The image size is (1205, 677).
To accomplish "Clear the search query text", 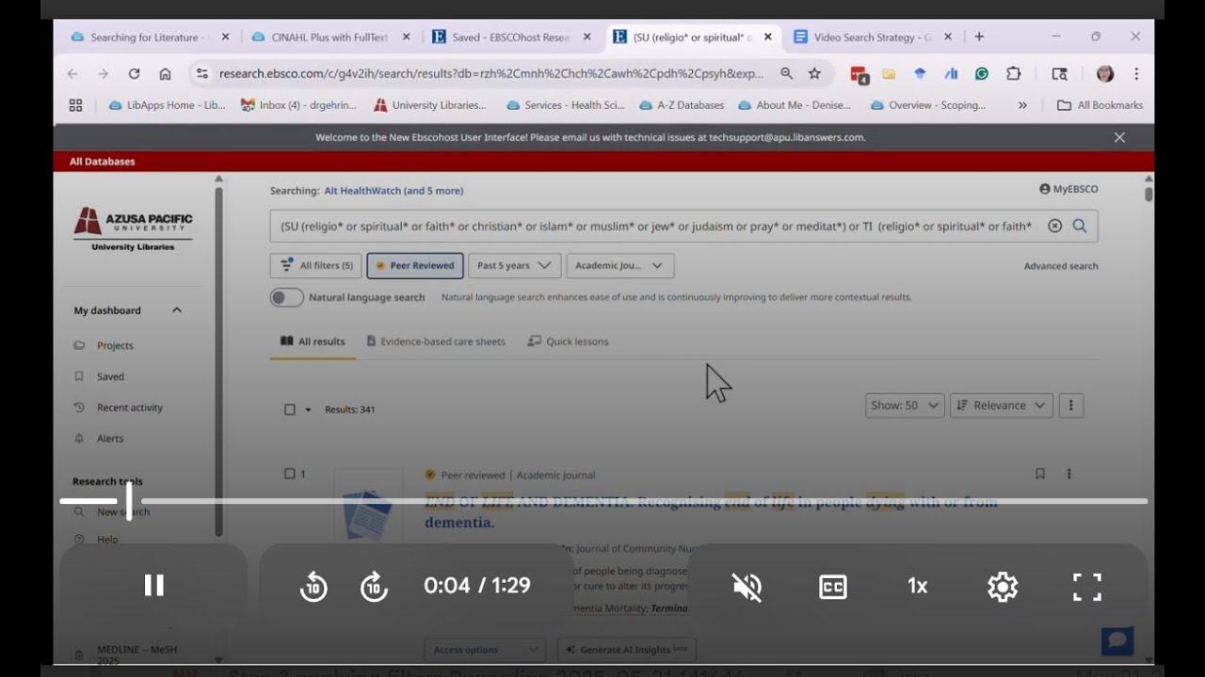I will 1054,226.
